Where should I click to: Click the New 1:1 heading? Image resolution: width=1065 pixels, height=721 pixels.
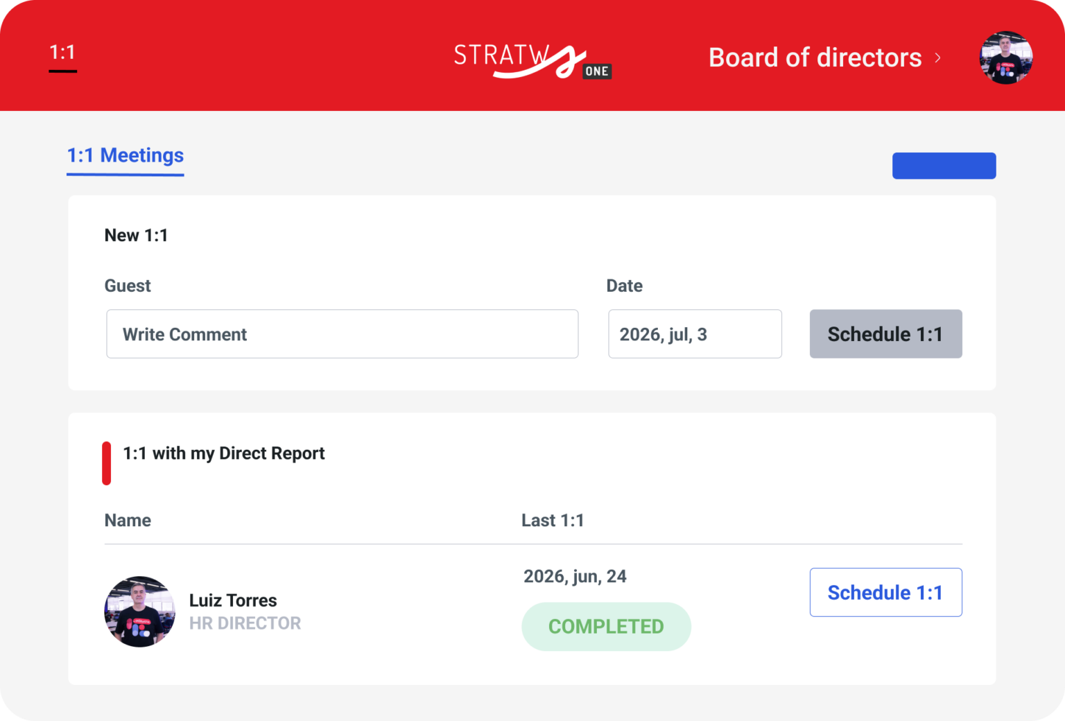[x=136, y=235]
